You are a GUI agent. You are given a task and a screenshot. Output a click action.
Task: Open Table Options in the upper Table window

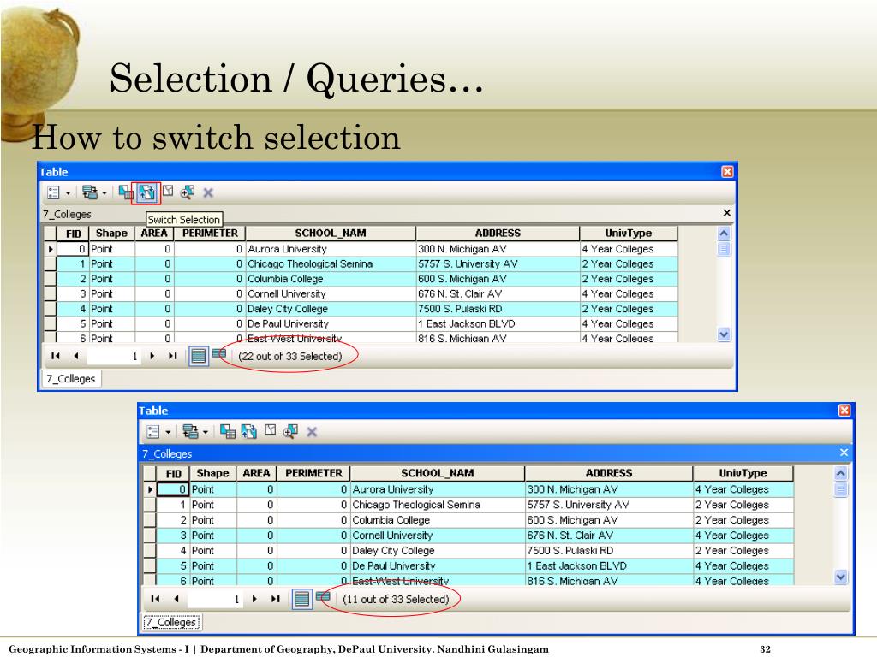pyautogui.click(x=53, y=192)
